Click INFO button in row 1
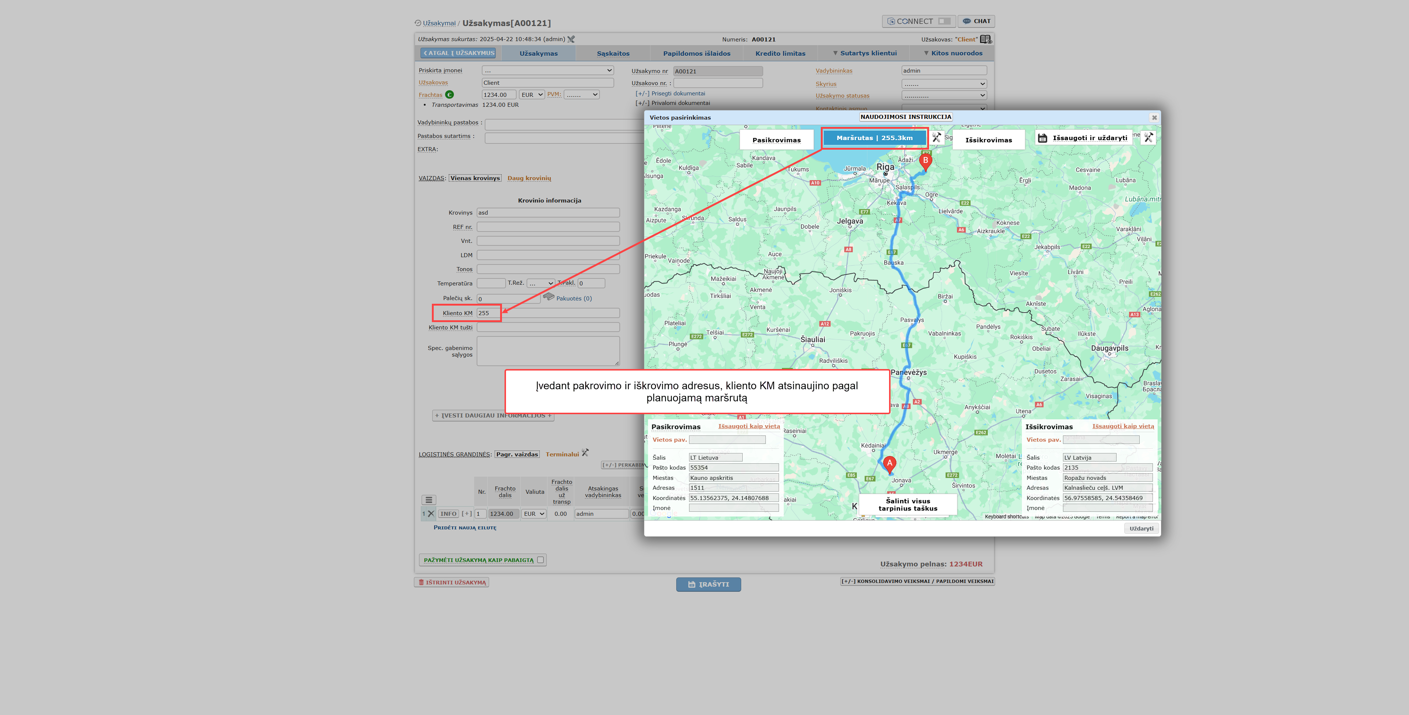Screen dimensions: 1409x715 pyautogui.click(x=448, y=514)
